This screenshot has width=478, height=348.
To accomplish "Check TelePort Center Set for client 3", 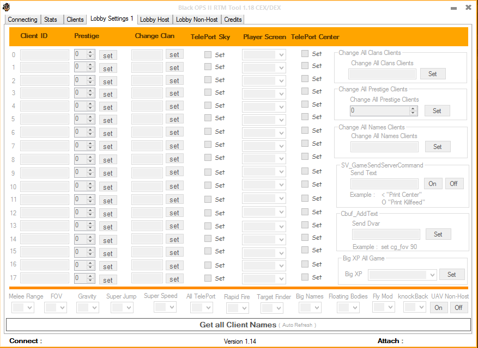I will point(305,91).
